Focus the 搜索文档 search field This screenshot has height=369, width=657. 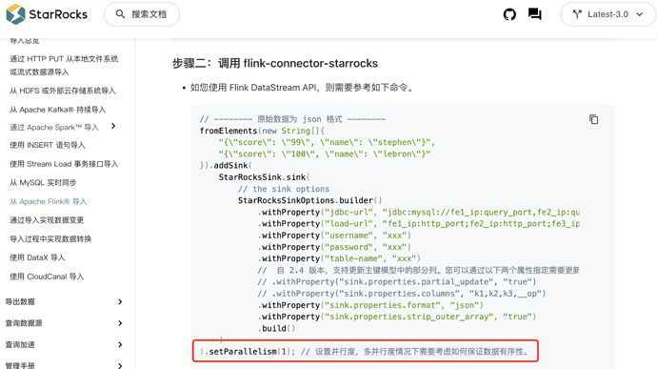(x=142, y=14)
